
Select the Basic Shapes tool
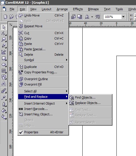pyautogui.click(x=4, y=77)
